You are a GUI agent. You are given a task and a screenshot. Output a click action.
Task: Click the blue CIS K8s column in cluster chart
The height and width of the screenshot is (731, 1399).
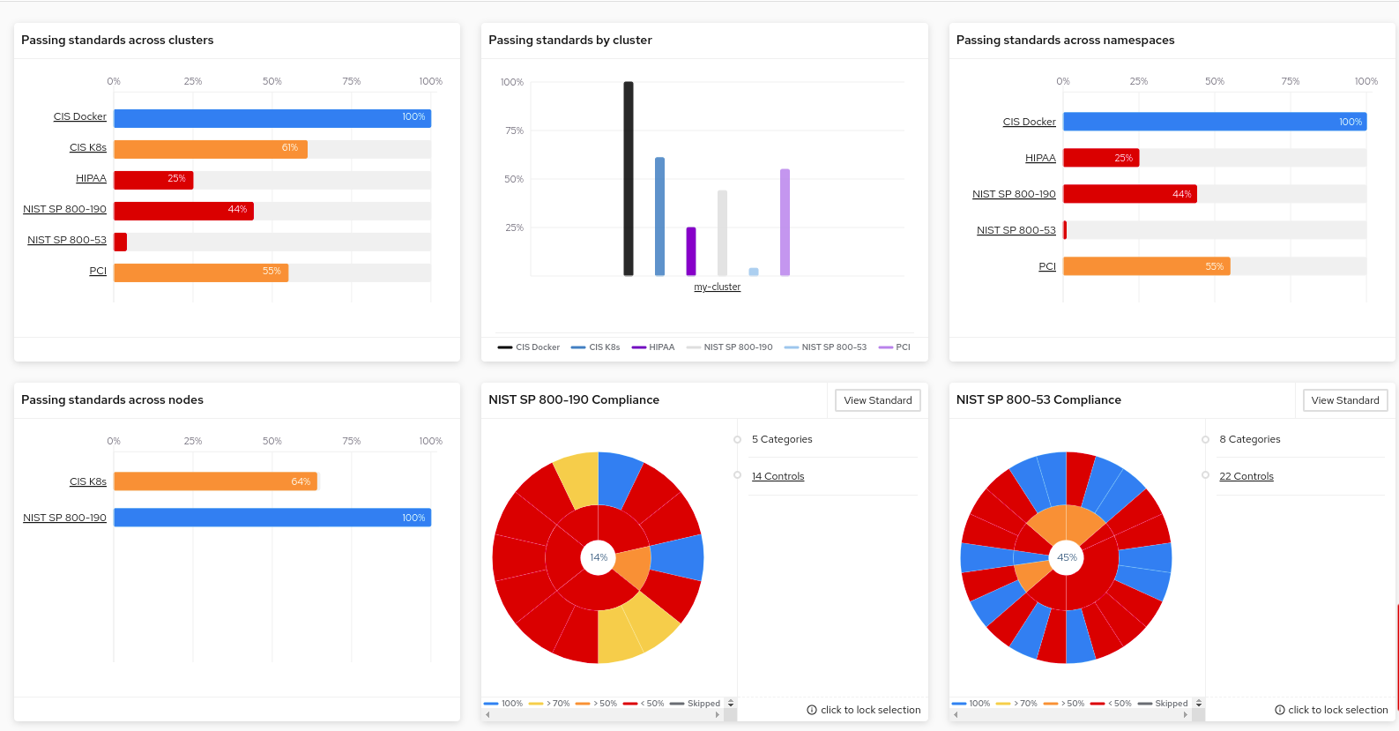coord(659,216)
